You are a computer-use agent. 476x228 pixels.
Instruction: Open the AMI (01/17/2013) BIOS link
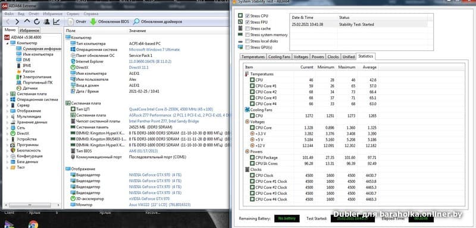click(x=143, y=151)
